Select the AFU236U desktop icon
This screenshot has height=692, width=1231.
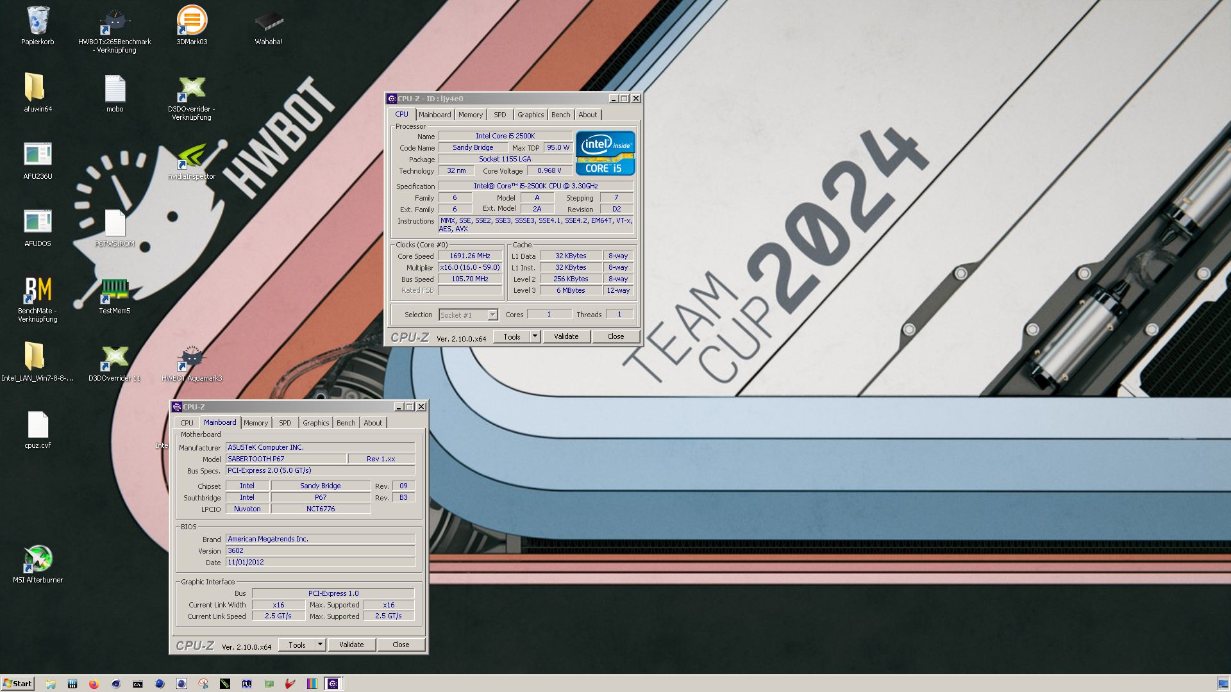pyautogui.click(x=38, y=160)
